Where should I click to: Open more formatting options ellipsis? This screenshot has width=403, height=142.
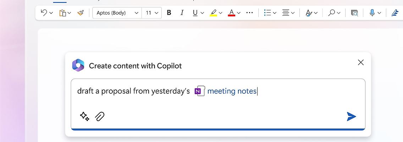click(x=250, y=13)
